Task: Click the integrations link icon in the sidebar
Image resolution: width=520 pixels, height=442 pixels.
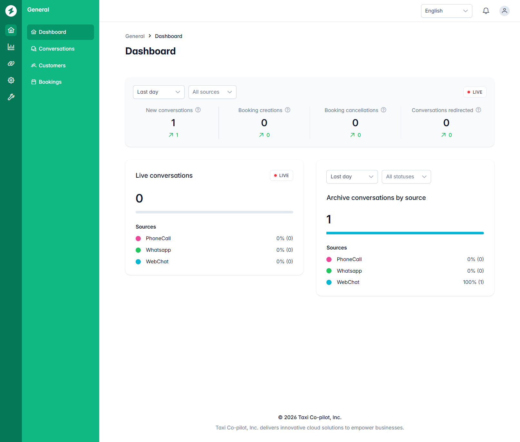Action: pos(11,63)
